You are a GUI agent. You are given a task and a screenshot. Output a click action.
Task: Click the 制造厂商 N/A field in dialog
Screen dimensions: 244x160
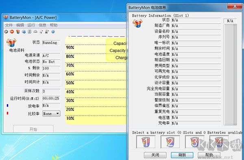pyautogui.click(x=196, y=26)
